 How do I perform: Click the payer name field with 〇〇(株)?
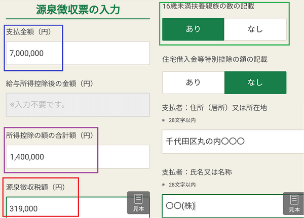(233, 206)
